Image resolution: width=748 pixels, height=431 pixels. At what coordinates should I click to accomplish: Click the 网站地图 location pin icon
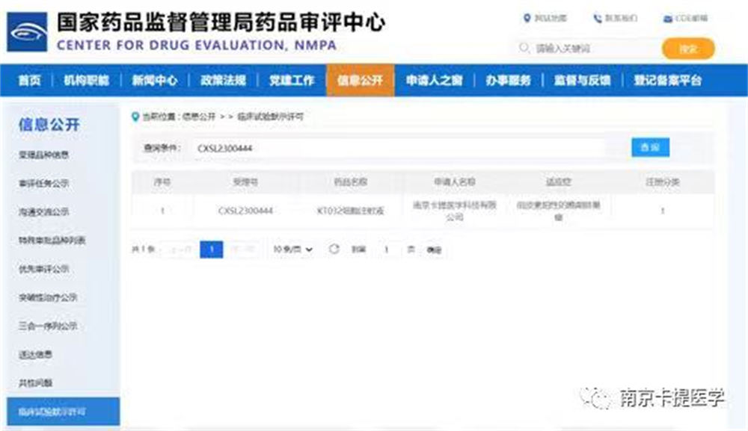(x=527, y=18)
